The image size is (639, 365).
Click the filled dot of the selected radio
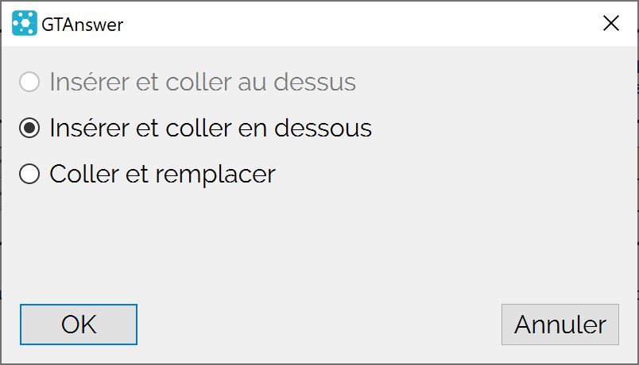coord(29,128)
